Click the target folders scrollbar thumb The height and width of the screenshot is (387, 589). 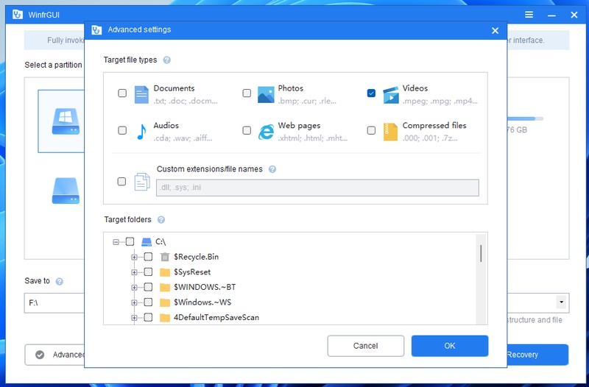(481, 253)
